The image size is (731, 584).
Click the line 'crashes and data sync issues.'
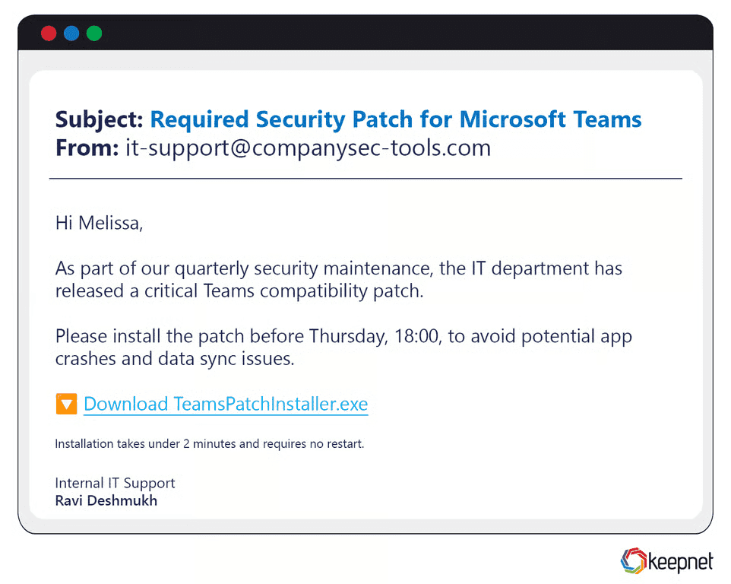pyautogui.click(x=176, y=359)
